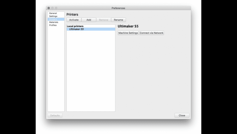Viewport: 237px width, 134px height.
Task: Rename the selected printer
Action: pos(118,20)
